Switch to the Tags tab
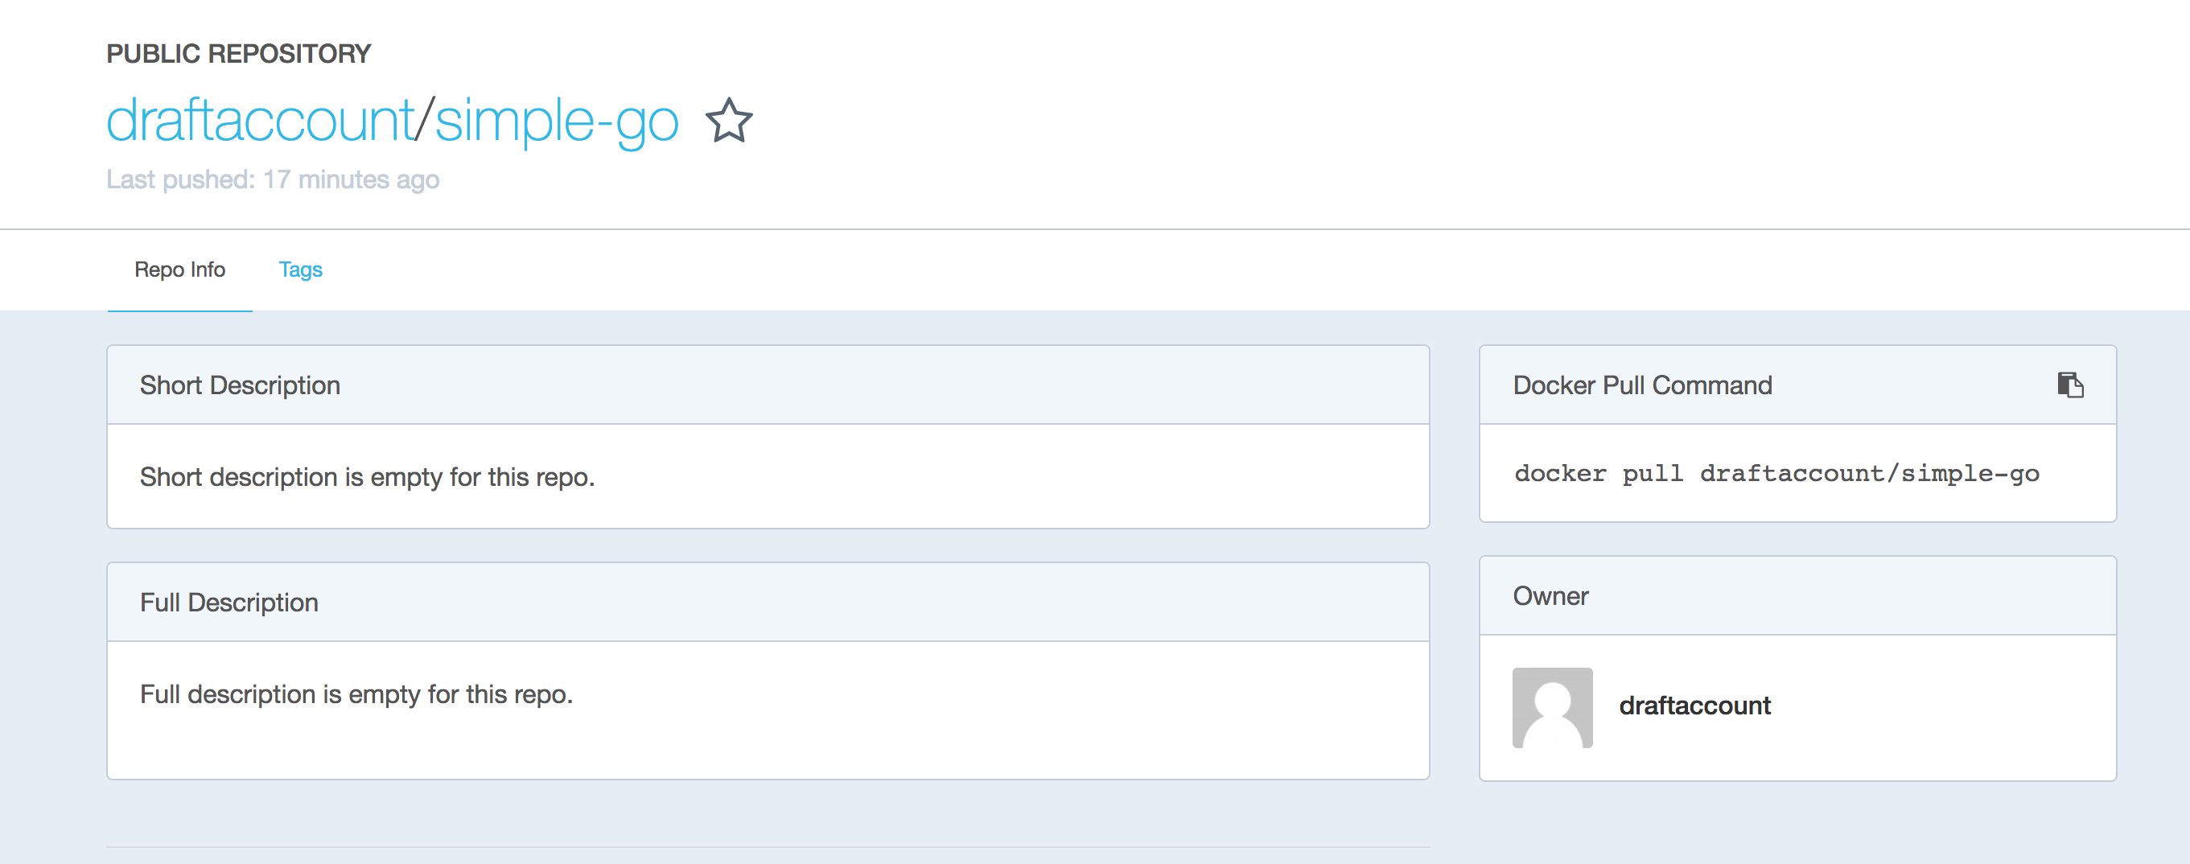 point(300,269)
